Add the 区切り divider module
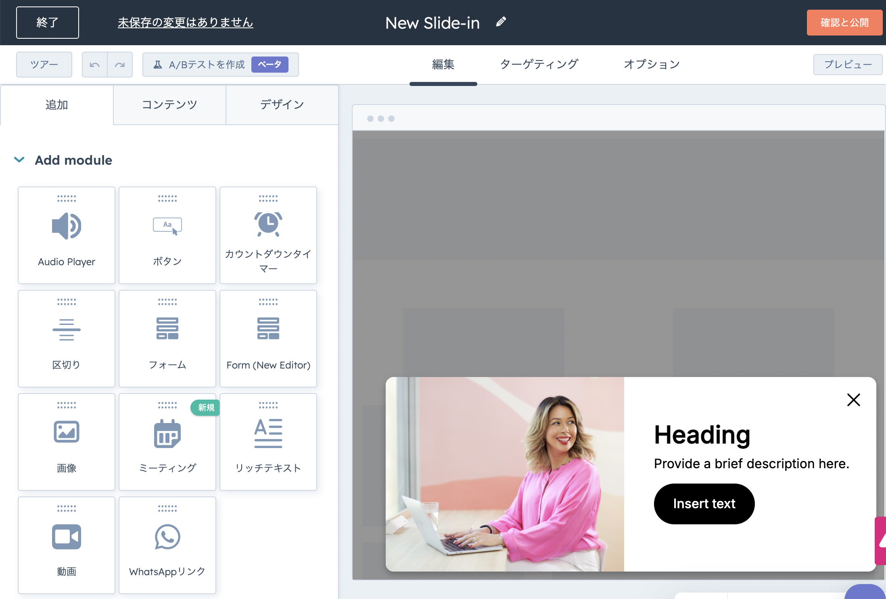Viewport: 886px width, 599px height. click(x=67, y=339)
